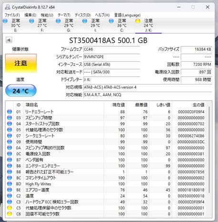
Task: Click the blue status icon for ID 01
Action: click(x=10, y=112)
